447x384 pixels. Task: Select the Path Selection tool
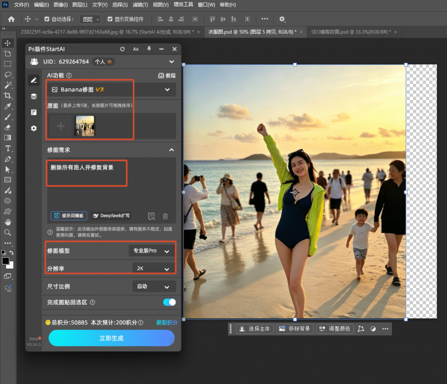(8, 170)
